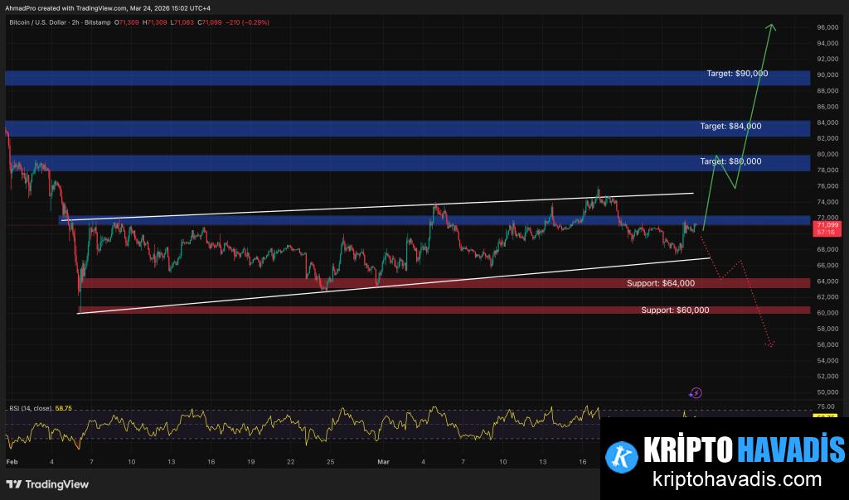Click the Mar label on the time axis
This screenshot has height=500, width=849.
pos(383,462)
